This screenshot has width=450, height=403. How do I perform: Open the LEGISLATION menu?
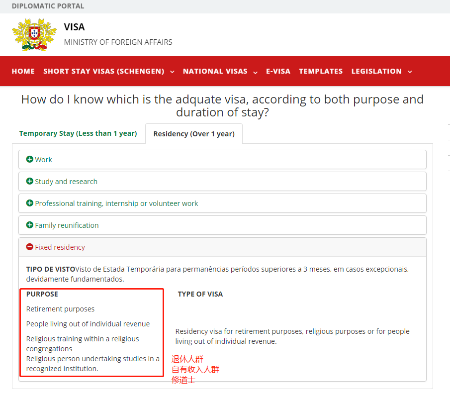[x=376, y=71]
